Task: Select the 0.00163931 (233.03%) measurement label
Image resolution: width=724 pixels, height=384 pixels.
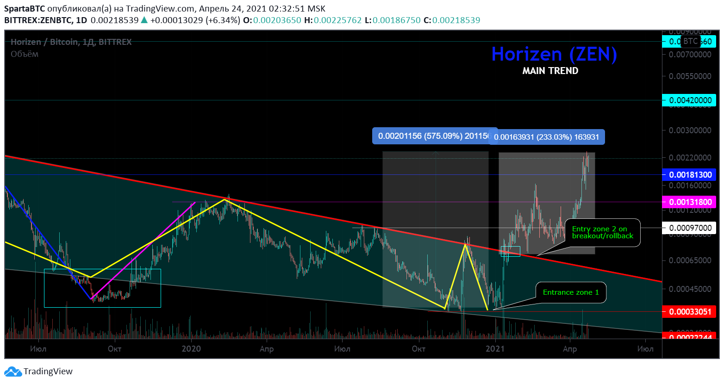Action: tap(547, 137)
